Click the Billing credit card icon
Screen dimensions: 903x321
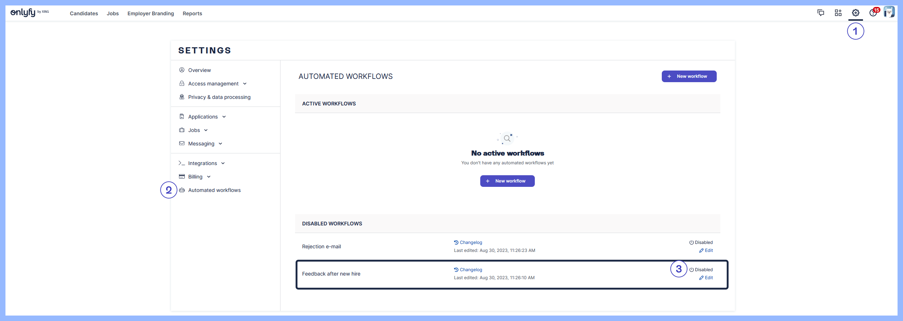pos(182,176)
